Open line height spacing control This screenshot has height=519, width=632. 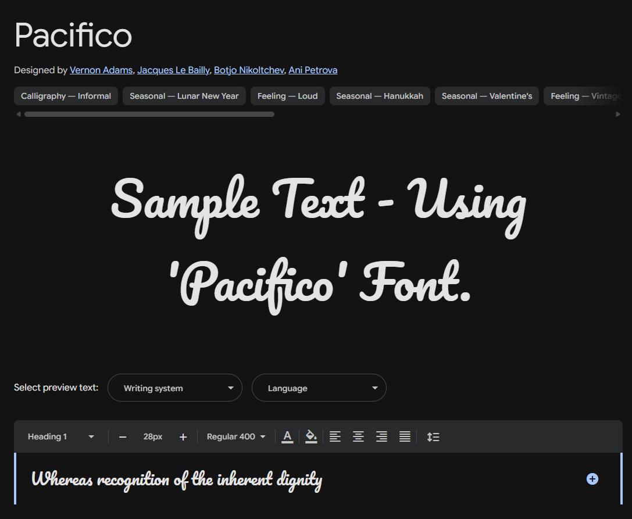click(433, 437)
